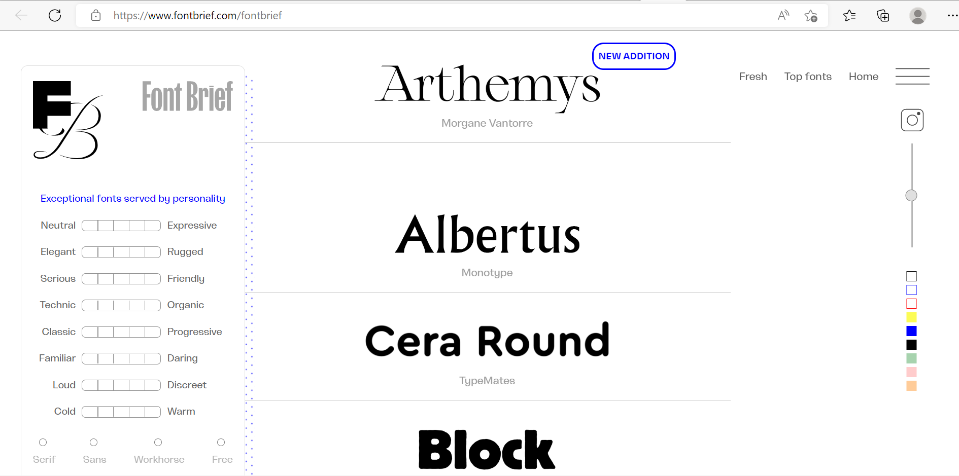Image resolution: width=959 pixels, height=476 pixels.
Task: Open the Instagram icon link
Action: tap(912, 120)
